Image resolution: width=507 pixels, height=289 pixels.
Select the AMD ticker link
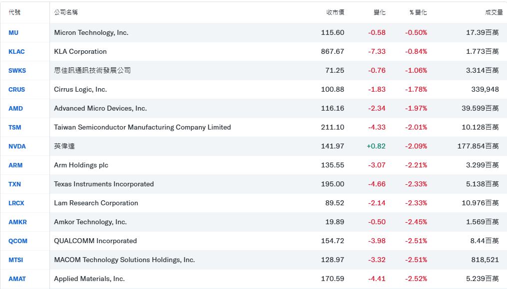tap(15, 109)
